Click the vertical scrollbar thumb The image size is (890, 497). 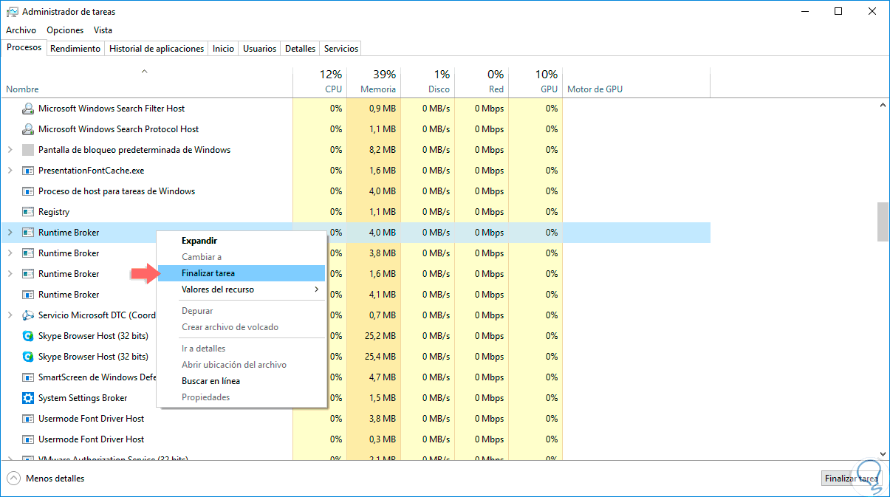[883, 221]
